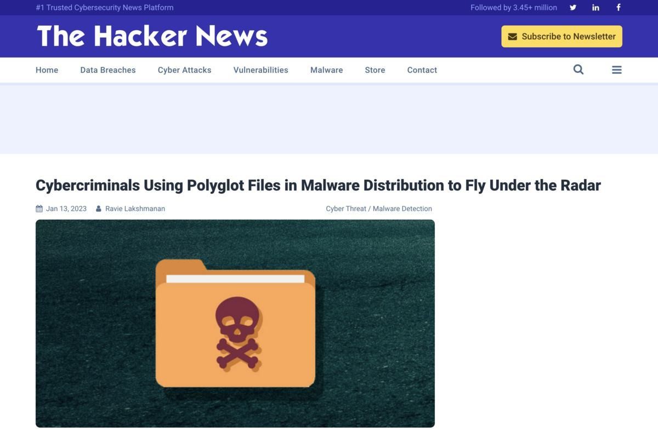Screen dimensions: 658x438
Task: Visit the Store page
Action: click(x=375, y=70)
